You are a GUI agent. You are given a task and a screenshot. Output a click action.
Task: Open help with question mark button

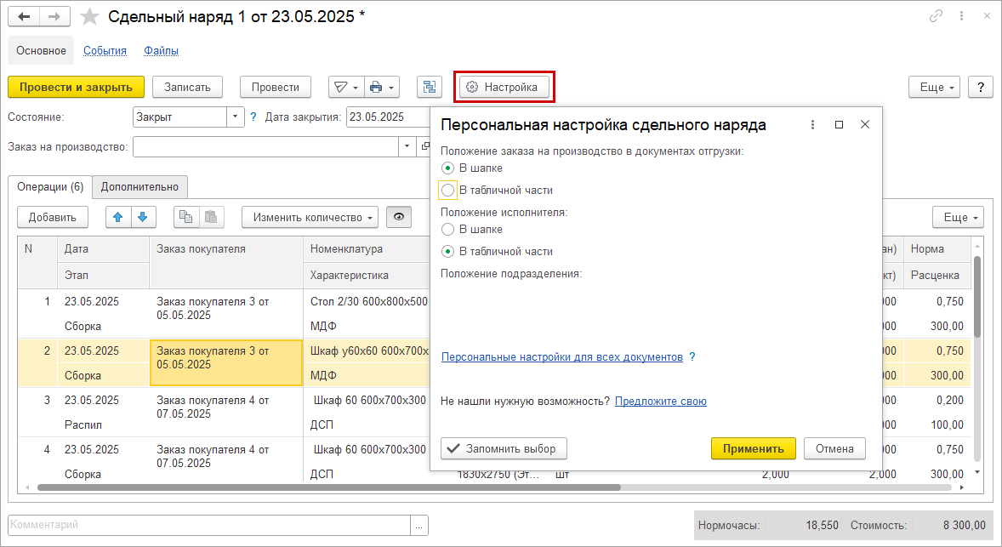981,87
